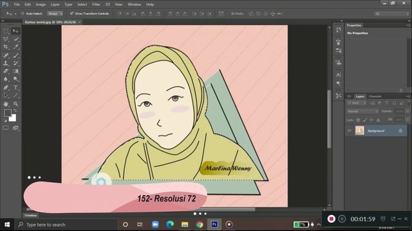Toggle lock image pixels brush icon

[x=365, y=120]
